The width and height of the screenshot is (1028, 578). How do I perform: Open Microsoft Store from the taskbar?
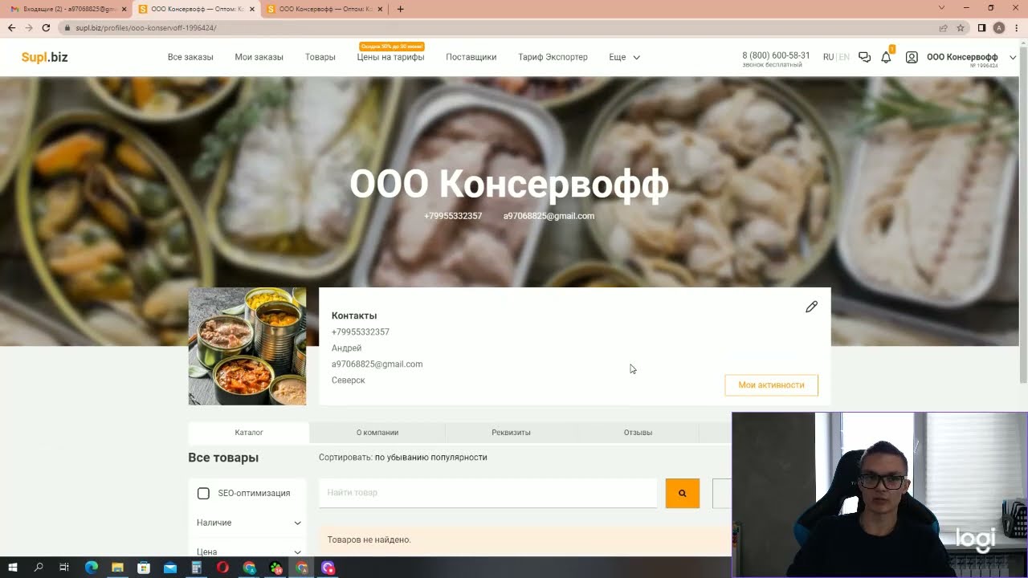pos(144,568)
